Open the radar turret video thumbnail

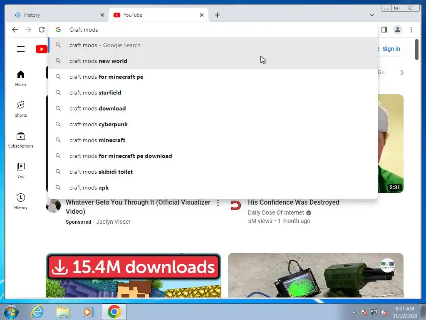coord(316,275)
